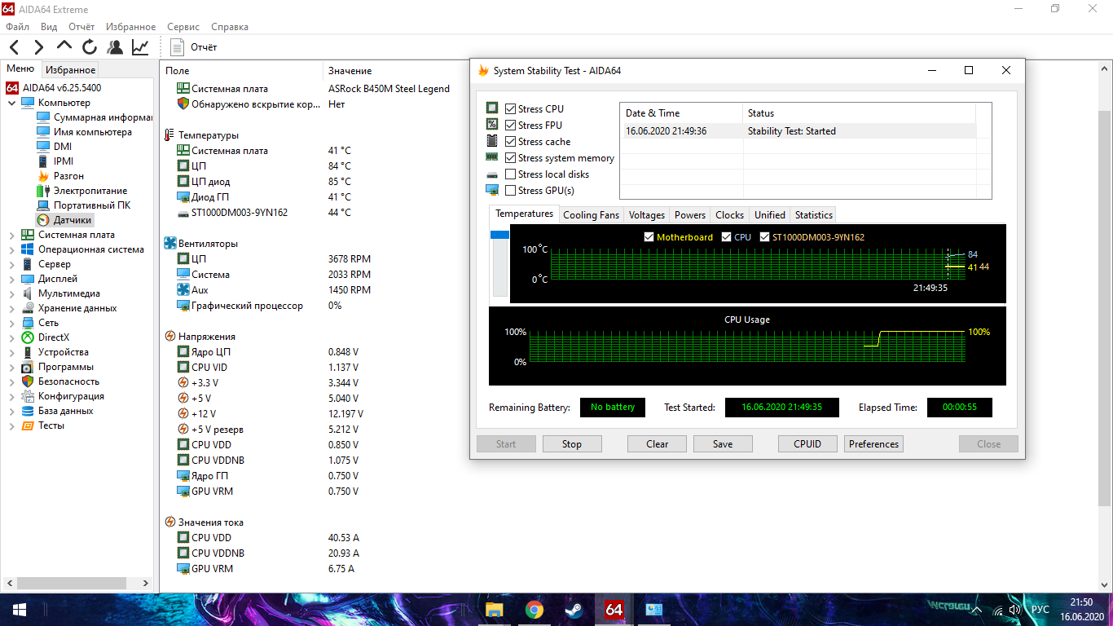1113x626 pixels.
Task: Open File Explorer from the taskbar
Action: [494, 610]
